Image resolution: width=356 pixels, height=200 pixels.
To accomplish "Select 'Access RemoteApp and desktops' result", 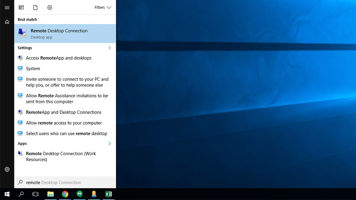I will pos(58,58).
